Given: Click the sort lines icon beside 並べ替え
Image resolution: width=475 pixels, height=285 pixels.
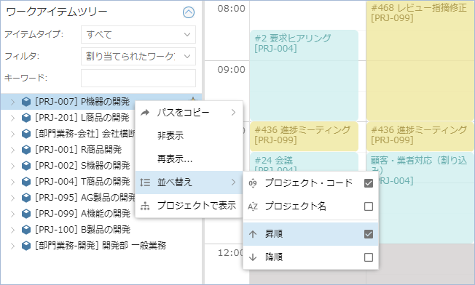Looking at the screenshot, I should [x=145, y=182].
